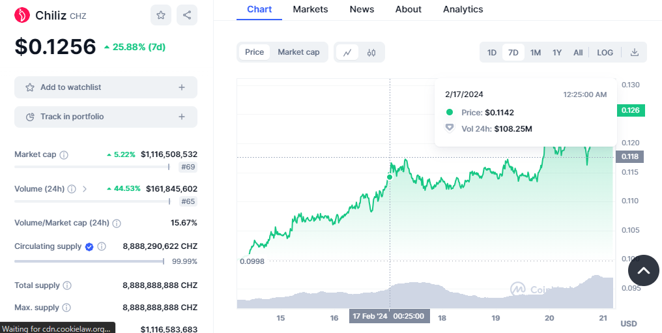Image resolution: width=662 pixels, height=333 pixels.
Task: Set chart range to 1Y
Action: (557, 53)
